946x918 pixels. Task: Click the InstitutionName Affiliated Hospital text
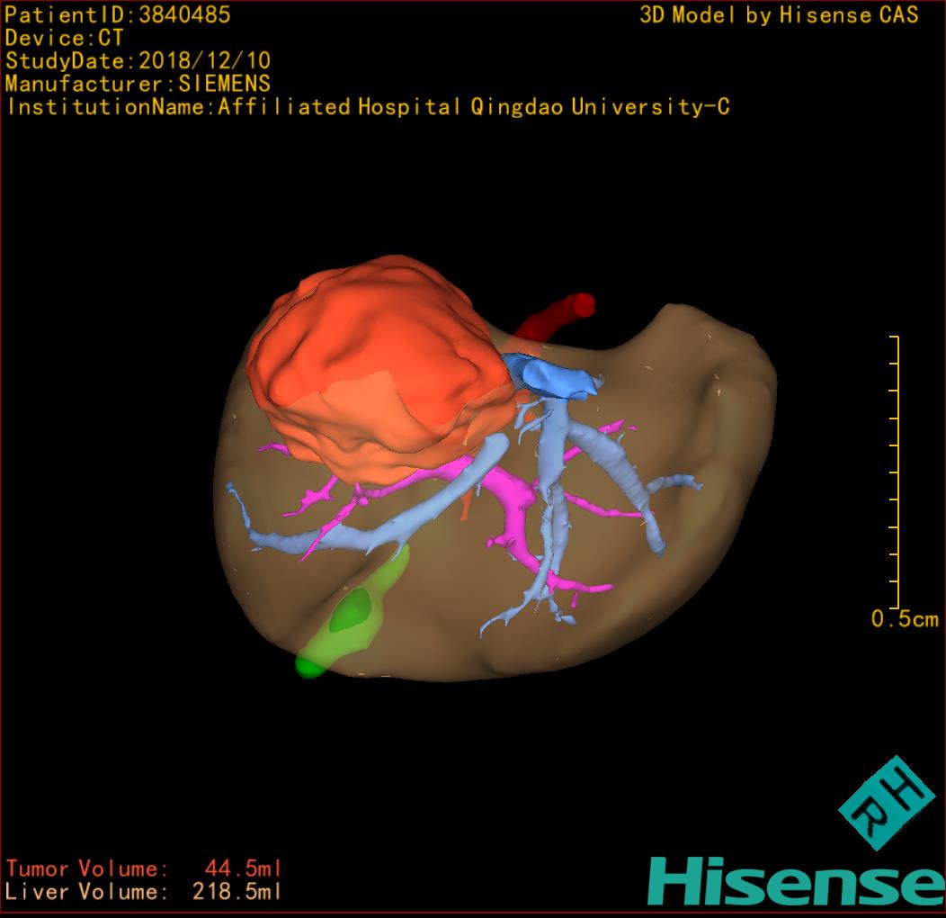[x=368, y=107]
